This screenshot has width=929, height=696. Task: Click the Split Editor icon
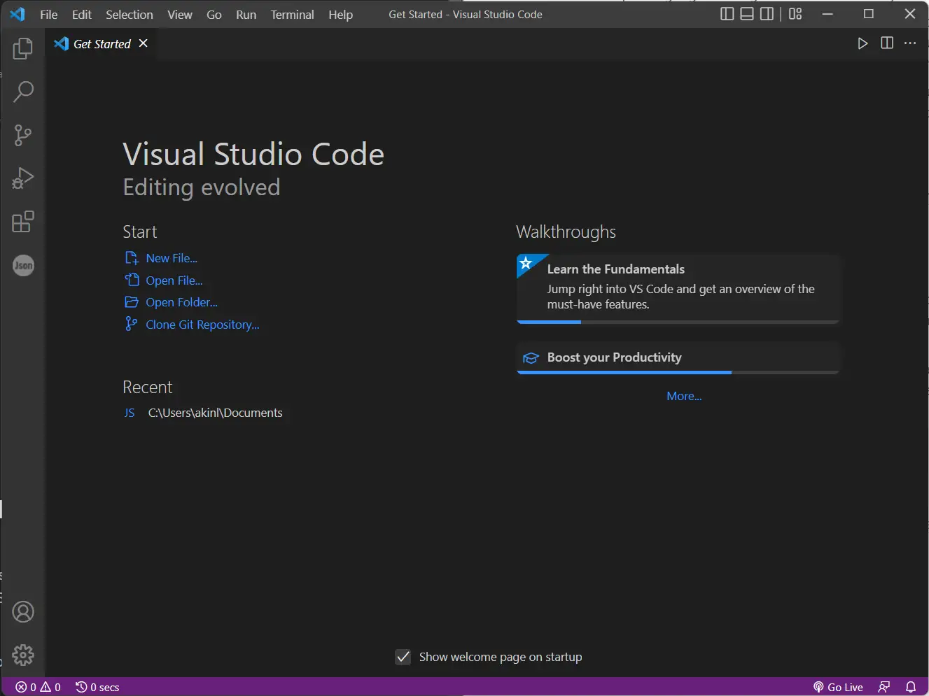[x=886, y=43]
